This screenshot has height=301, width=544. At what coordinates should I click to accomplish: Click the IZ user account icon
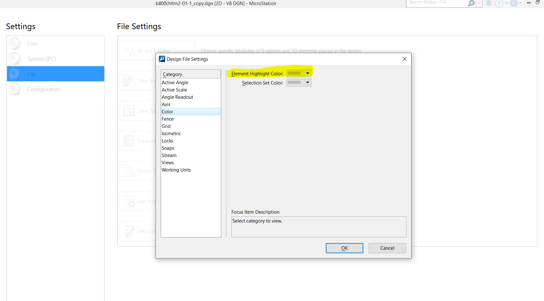514,3
